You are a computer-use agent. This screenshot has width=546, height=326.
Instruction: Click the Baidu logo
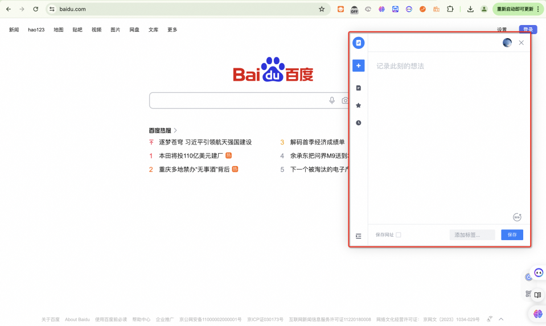273,69
